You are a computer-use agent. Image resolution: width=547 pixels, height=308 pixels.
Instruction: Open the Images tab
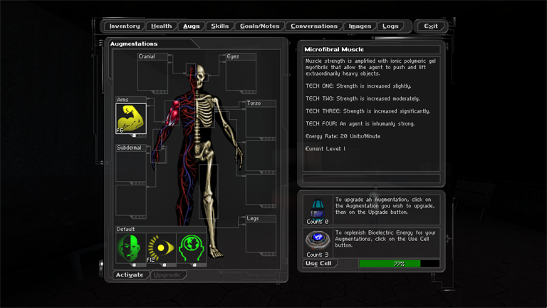point(360,26)
